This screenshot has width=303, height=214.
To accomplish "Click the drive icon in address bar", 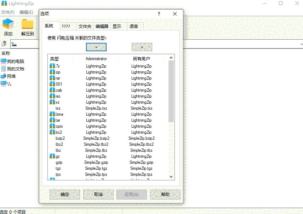I will pyautogui.click(x=14, y=44).
